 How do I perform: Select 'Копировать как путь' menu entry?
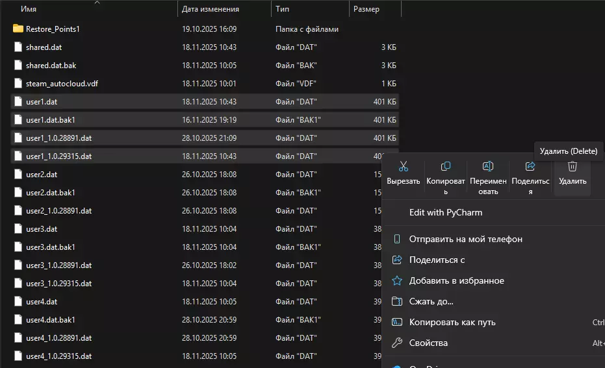pyautogui.click(x=452, y=323)
